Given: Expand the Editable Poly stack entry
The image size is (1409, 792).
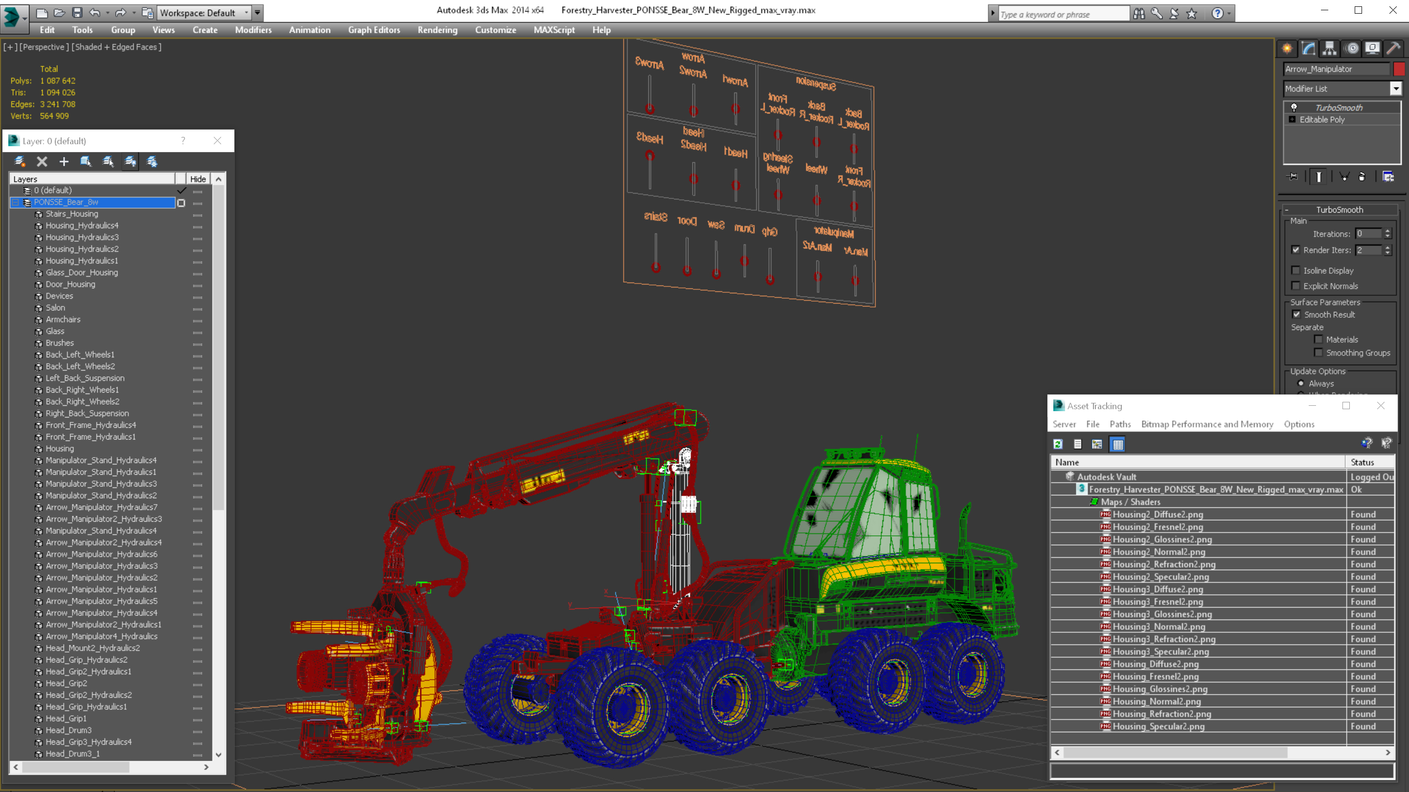Looking at the screenshot, I should coord(1293,119).
